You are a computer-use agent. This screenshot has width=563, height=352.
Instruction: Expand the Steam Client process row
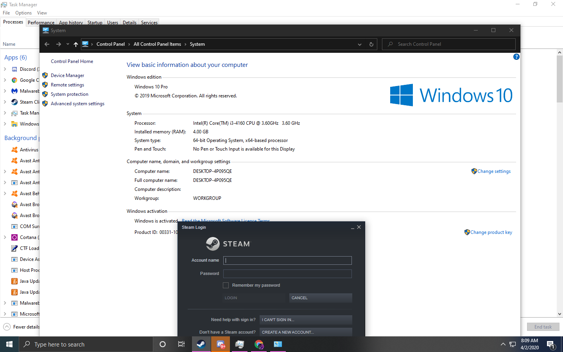[x=5, y=102]
